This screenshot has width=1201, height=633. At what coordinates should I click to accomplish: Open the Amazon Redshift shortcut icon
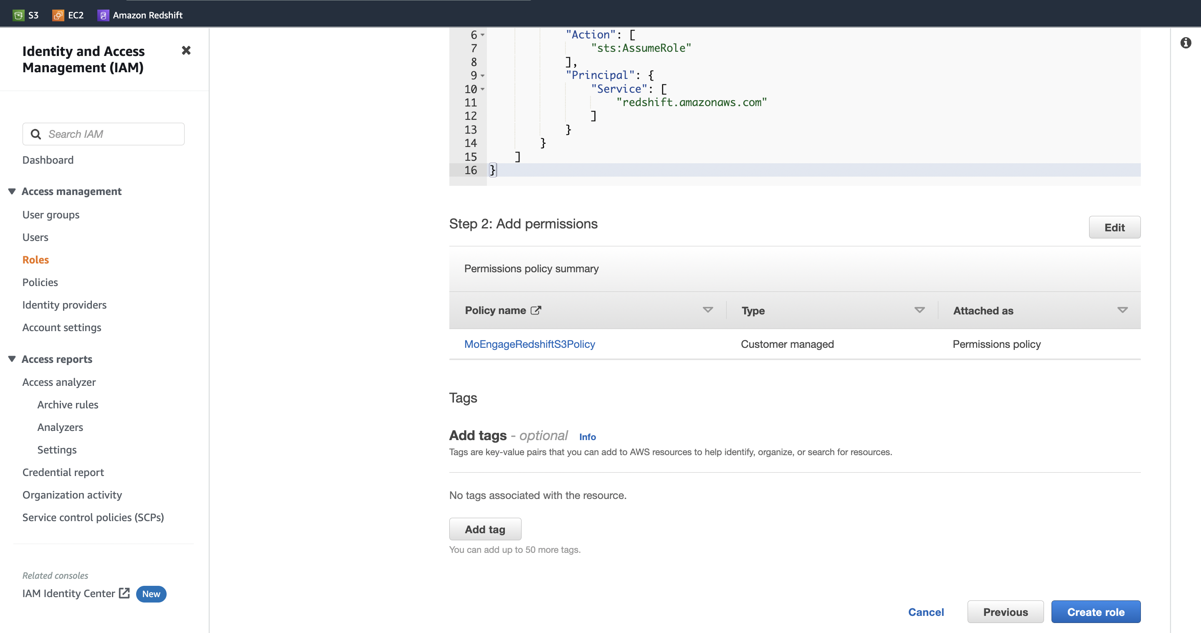tap(103, 15)
